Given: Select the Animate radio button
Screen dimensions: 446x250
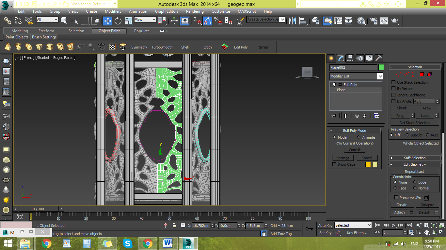Looking at the screenshot, I should 358,137.
